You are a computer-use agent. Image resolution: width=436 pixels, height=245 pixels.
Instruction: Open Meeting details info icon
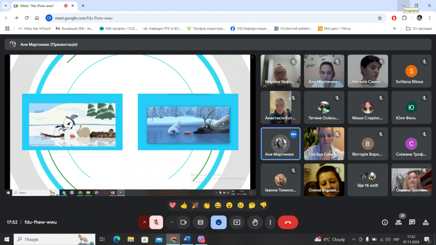coord(385,222)
